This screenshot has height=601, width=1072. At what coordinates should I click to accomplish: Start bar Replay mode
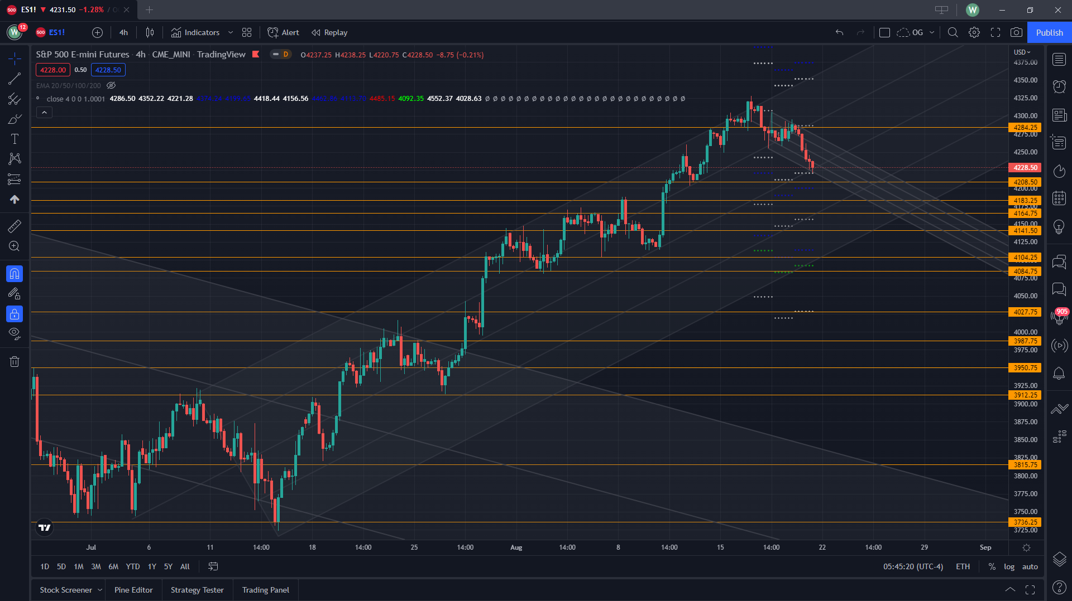(x=329, y=32)
